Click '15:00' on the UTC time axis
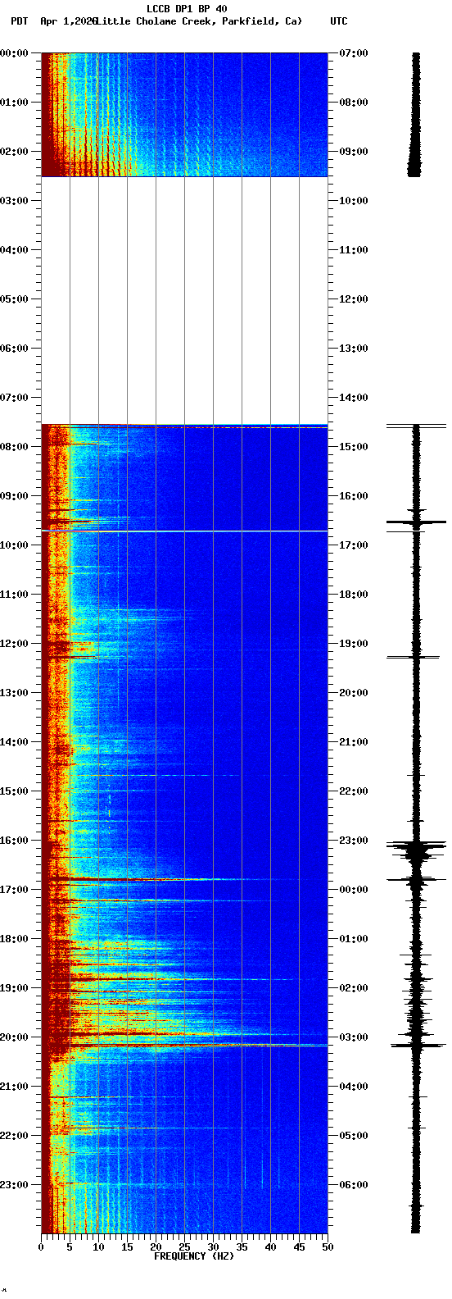This screenshot has height=1299, width=452. pos(354,447)
